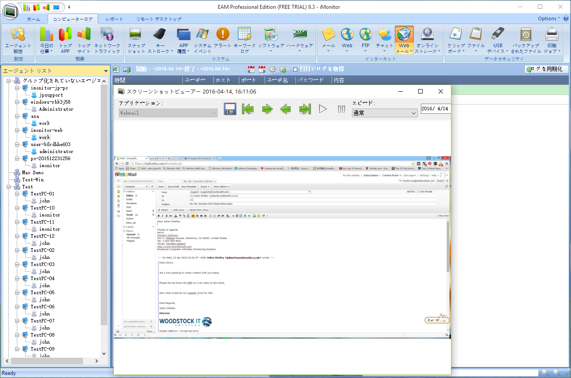Enable the 日付でログを取得 checkbox

tap(295, 69)
